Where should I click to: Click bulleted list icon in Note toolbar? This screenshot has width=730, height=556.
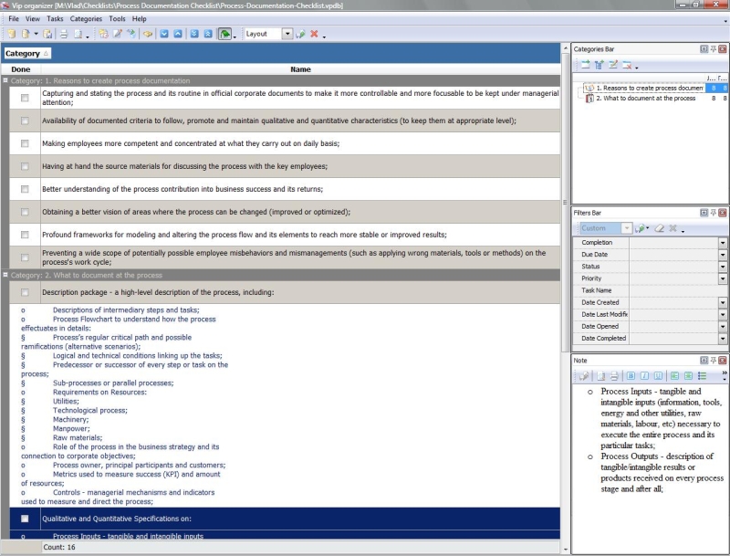point(702,375)
